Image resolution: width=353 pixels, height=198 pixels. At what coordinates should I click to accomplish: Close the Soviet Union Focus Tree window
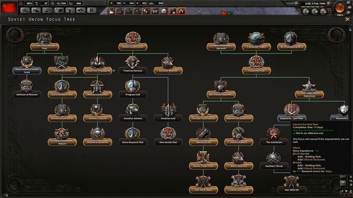point(347,20)
